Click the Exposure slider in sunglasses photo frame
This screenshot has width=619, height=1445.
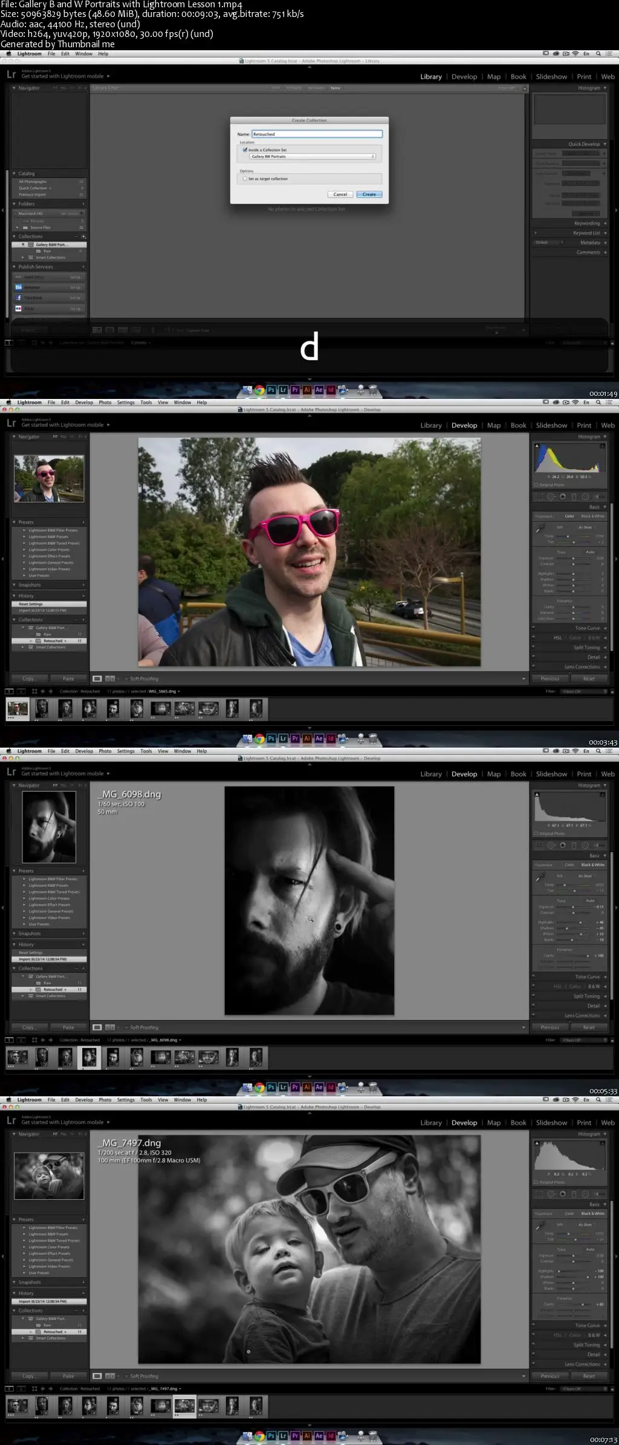(x=573, y=558)
